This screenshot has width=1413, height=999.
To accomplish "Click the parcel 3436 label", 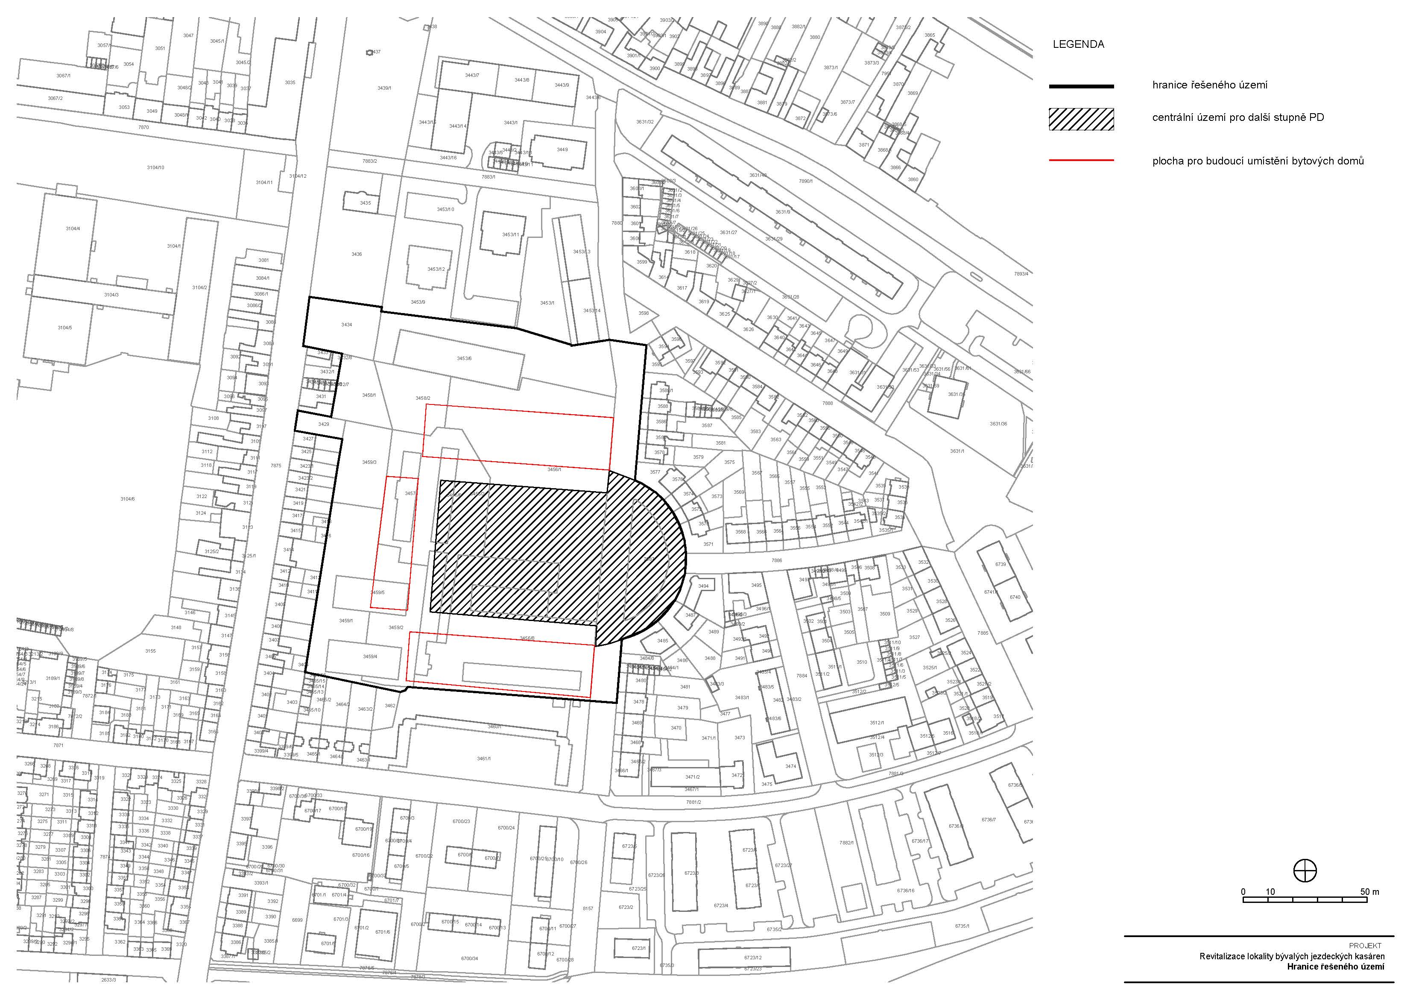I will coord(356,254).
